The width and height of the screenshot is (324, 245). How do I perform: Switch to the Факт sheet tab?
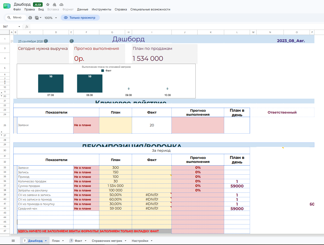click(78, 241)
